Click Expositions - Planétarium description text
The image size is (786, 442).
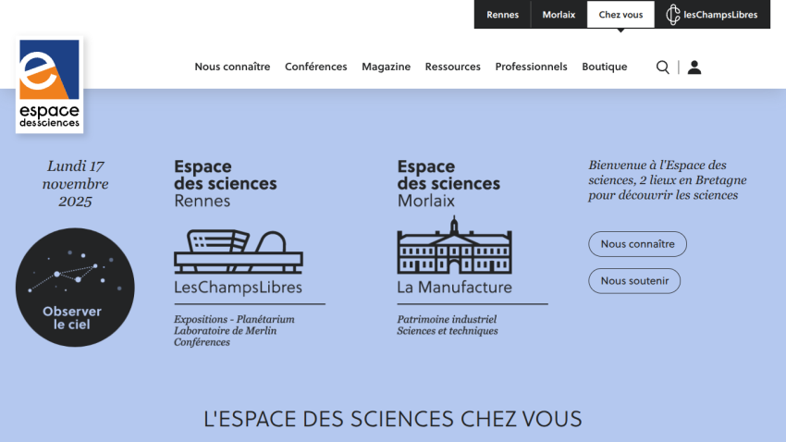[234, 331]
